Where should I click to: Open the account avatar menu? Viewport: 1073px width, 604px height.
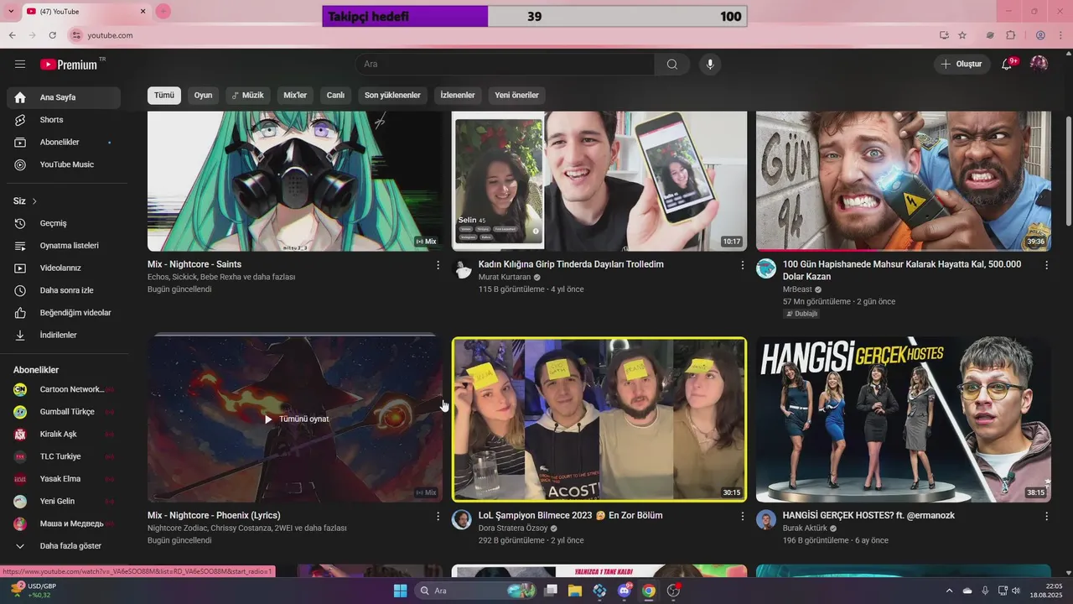pyautogui.click(x=1039, y=64)
